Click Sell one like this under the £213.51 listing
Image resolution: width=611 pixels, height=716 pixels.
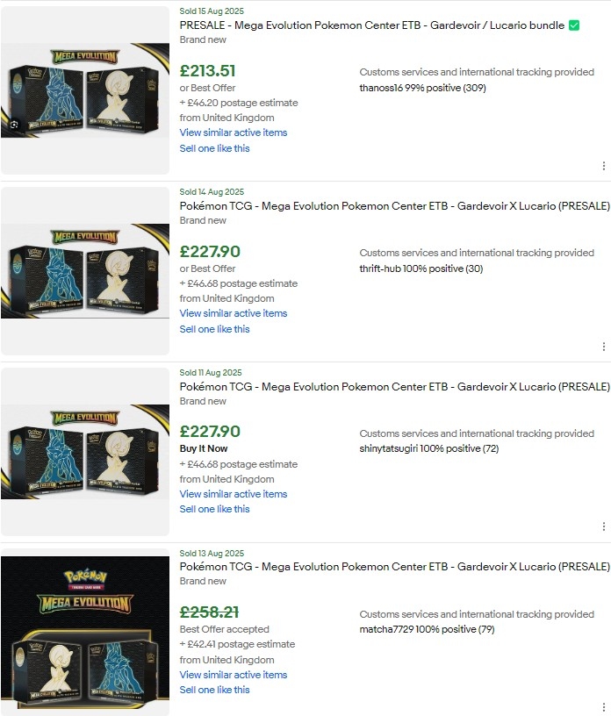click(x=214, y=148)
